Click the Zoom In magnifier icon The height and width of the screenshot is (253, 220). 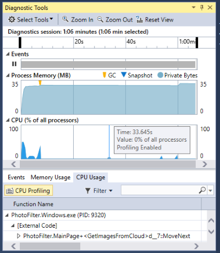pyautogui.click(x=65, y=19)
